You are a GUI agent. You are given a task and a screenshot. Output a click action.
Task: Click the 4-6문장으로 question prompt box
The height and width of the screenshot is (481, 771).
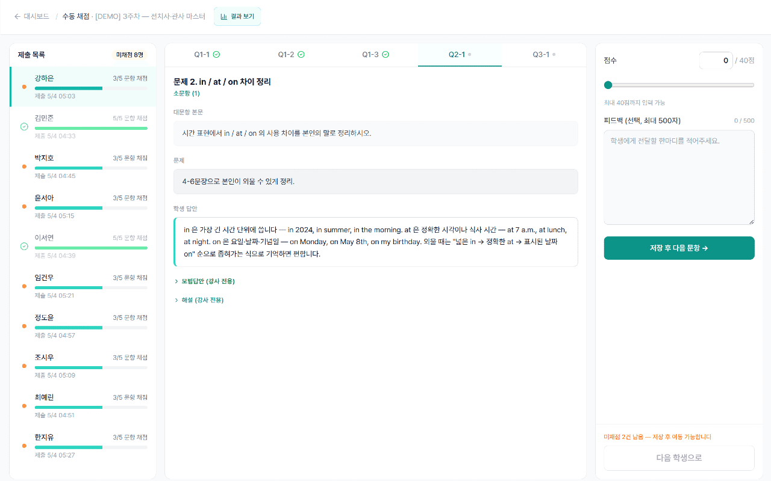(375, 182)
